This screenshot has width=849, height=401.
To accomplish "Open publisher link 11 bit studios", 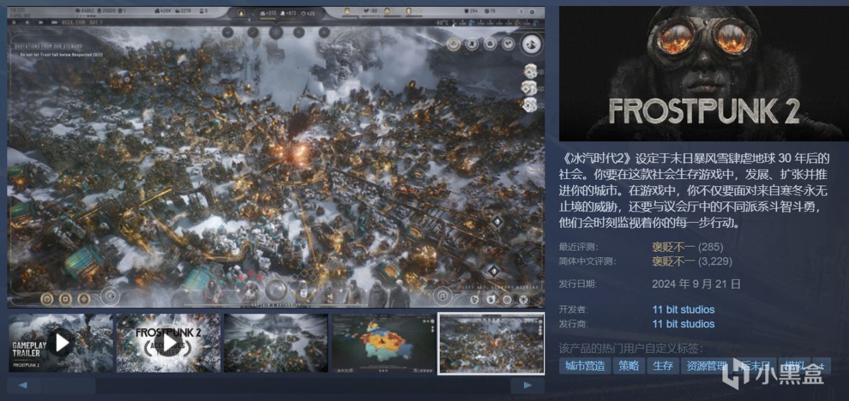I will click(x=683, y=324).
